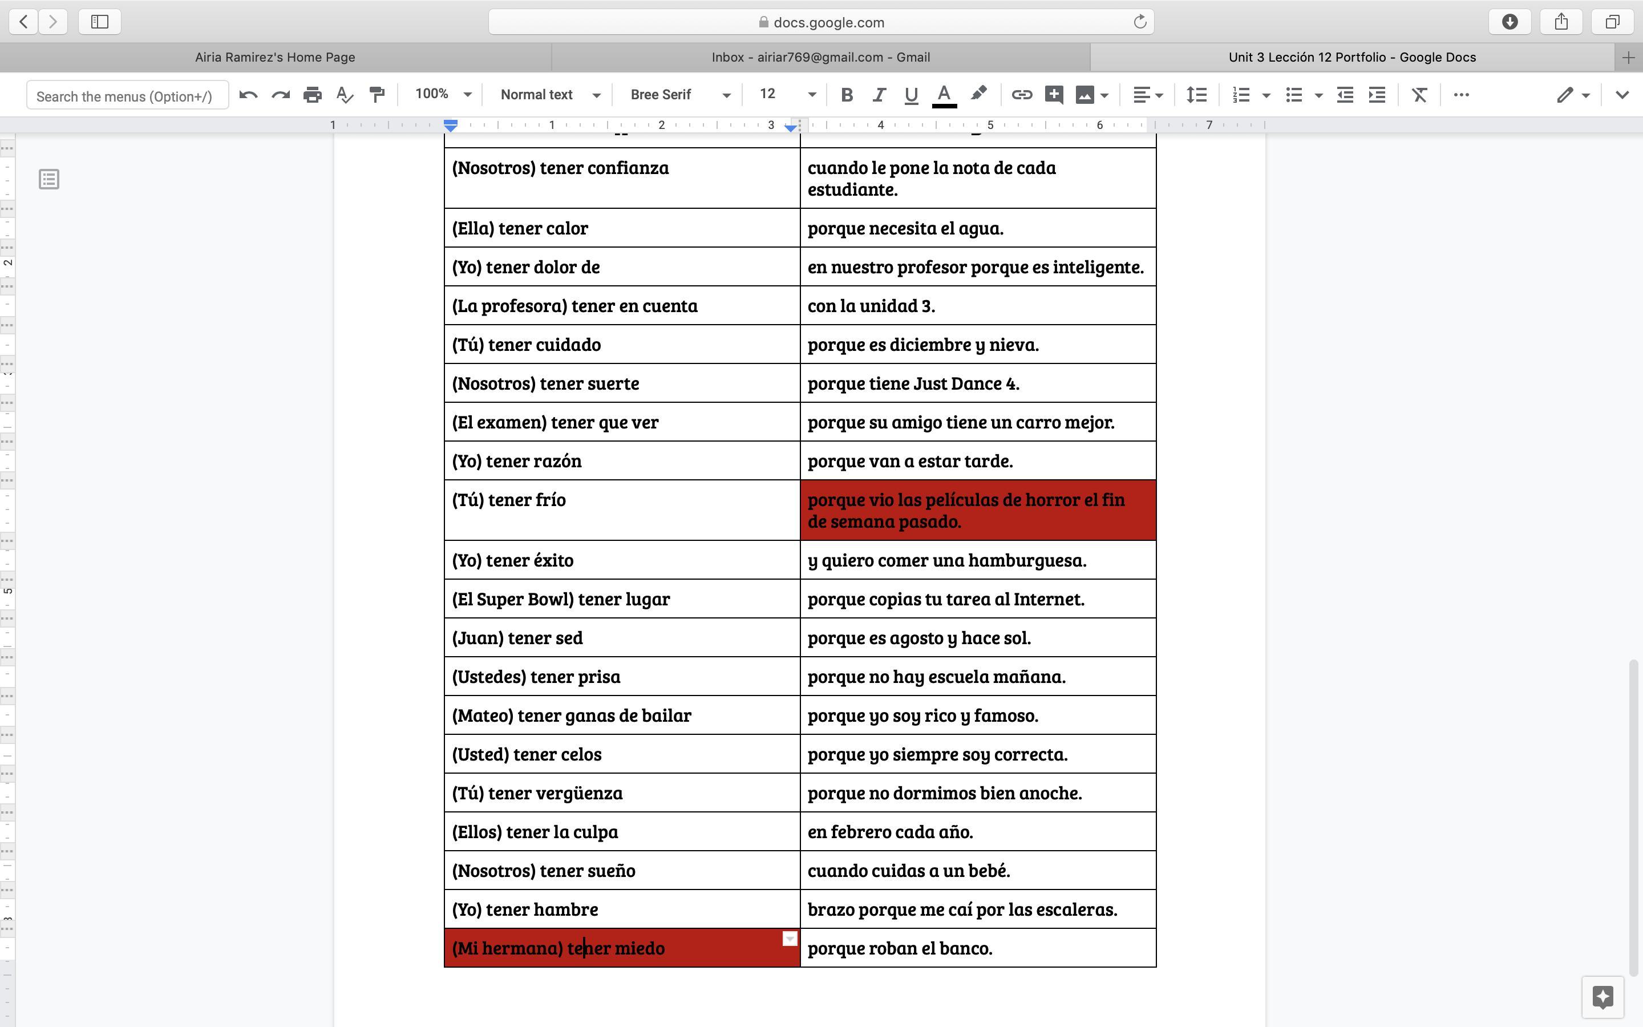
Task: Toggle Bold formatting
Action: (847, 95)
